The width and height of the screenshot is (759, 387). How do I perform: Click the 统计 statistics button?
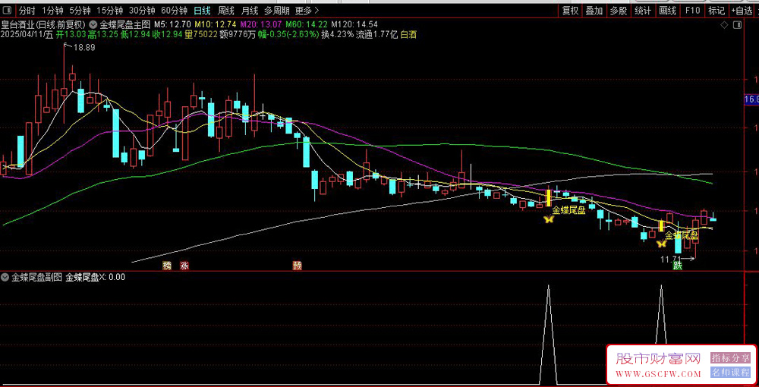[643, 10]
